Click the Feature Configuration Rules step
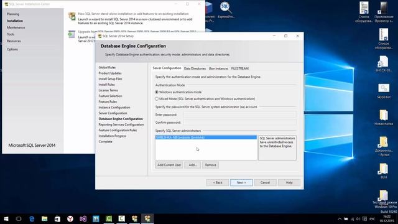 [118, 130]
